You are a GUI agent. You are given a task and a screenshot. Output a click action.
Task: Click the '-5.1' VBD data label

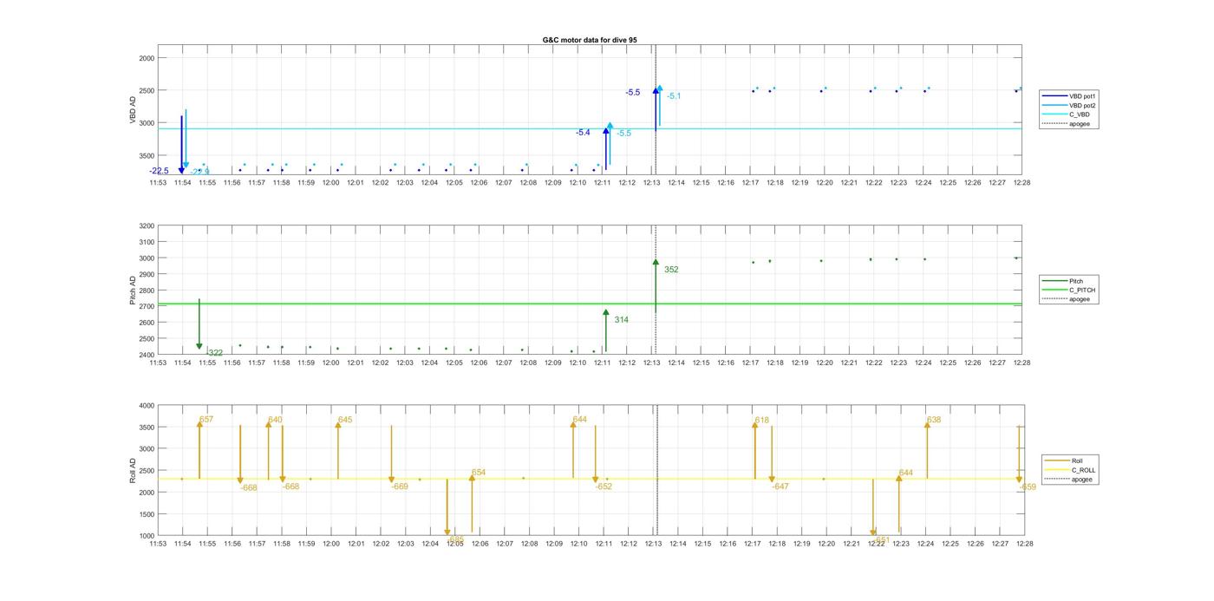tap(674, 96)
